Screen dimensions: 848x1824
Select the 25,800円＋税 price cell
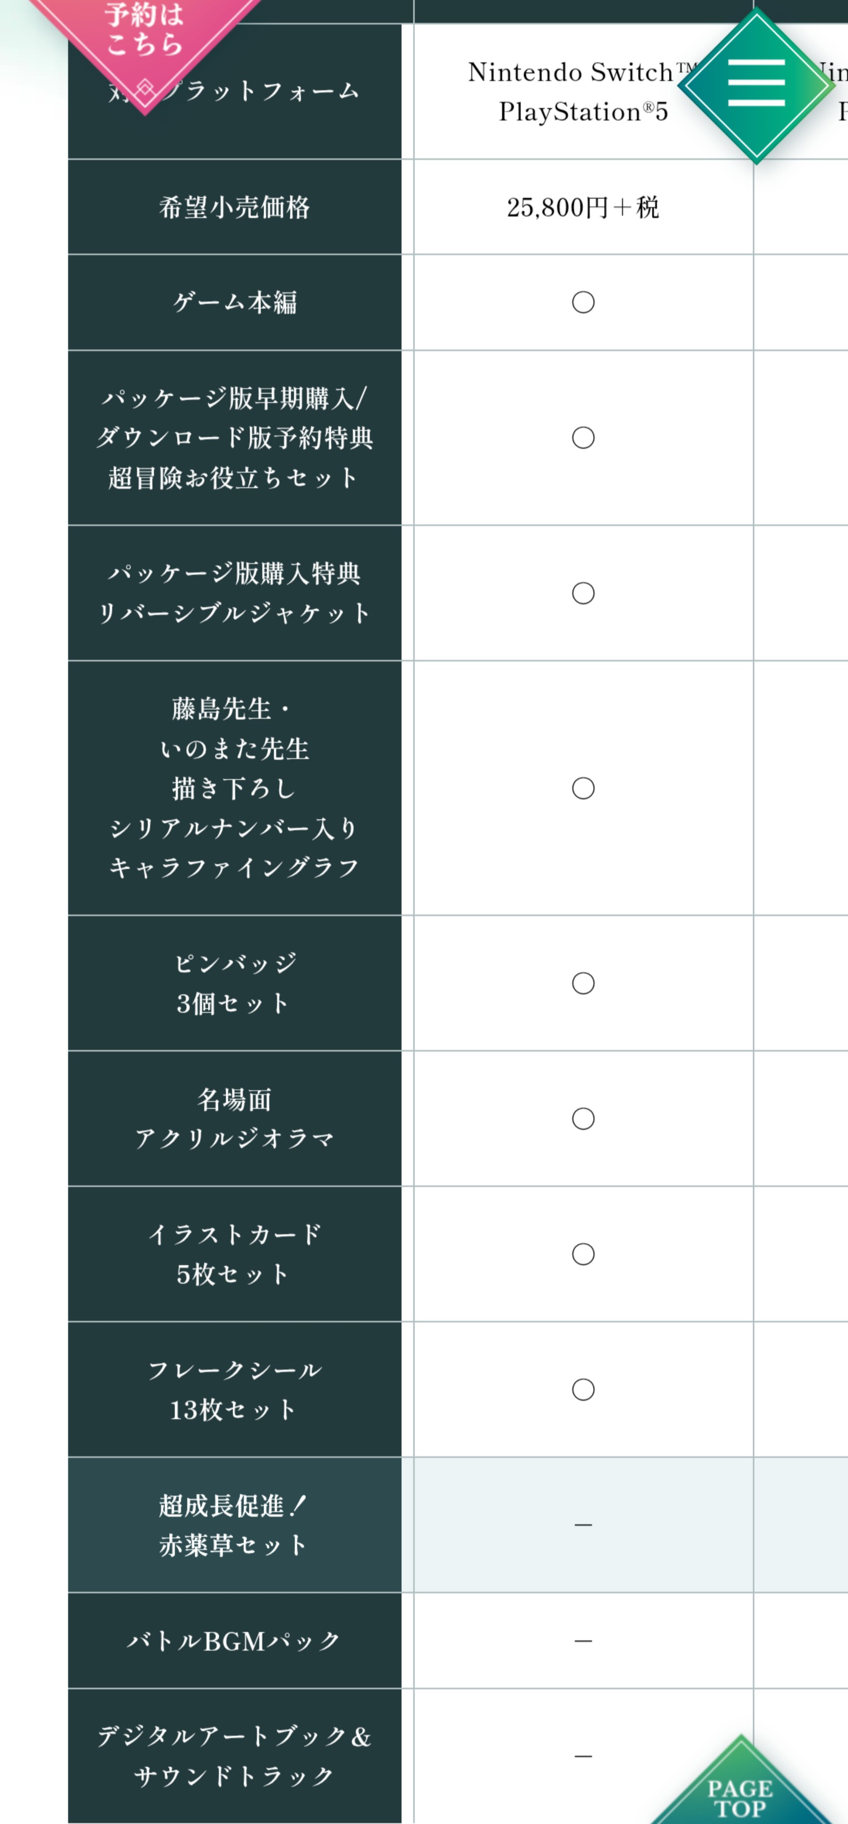click(583, 207)
